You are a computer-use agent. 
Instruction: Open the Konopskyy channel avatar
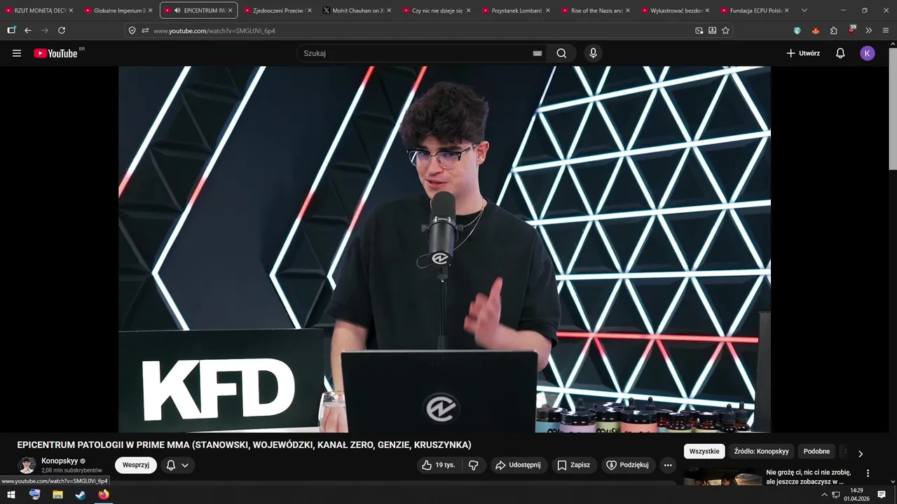click(x=27, y=465)
